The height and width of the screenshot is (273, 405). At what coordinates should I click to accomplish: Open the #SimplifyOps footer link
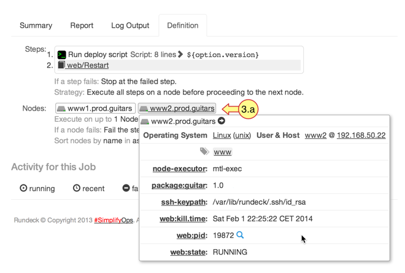[114, 220]
